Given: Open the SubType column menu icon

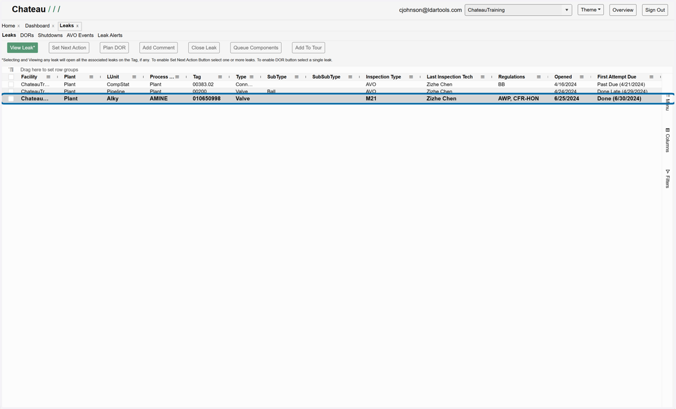Looking at the screenshot, I should click(296, 77).
